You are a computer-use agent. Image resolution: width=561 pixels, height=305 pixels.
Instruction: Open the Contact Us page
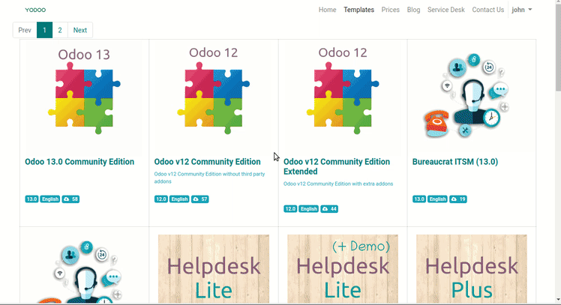click(x=488, y=10)
